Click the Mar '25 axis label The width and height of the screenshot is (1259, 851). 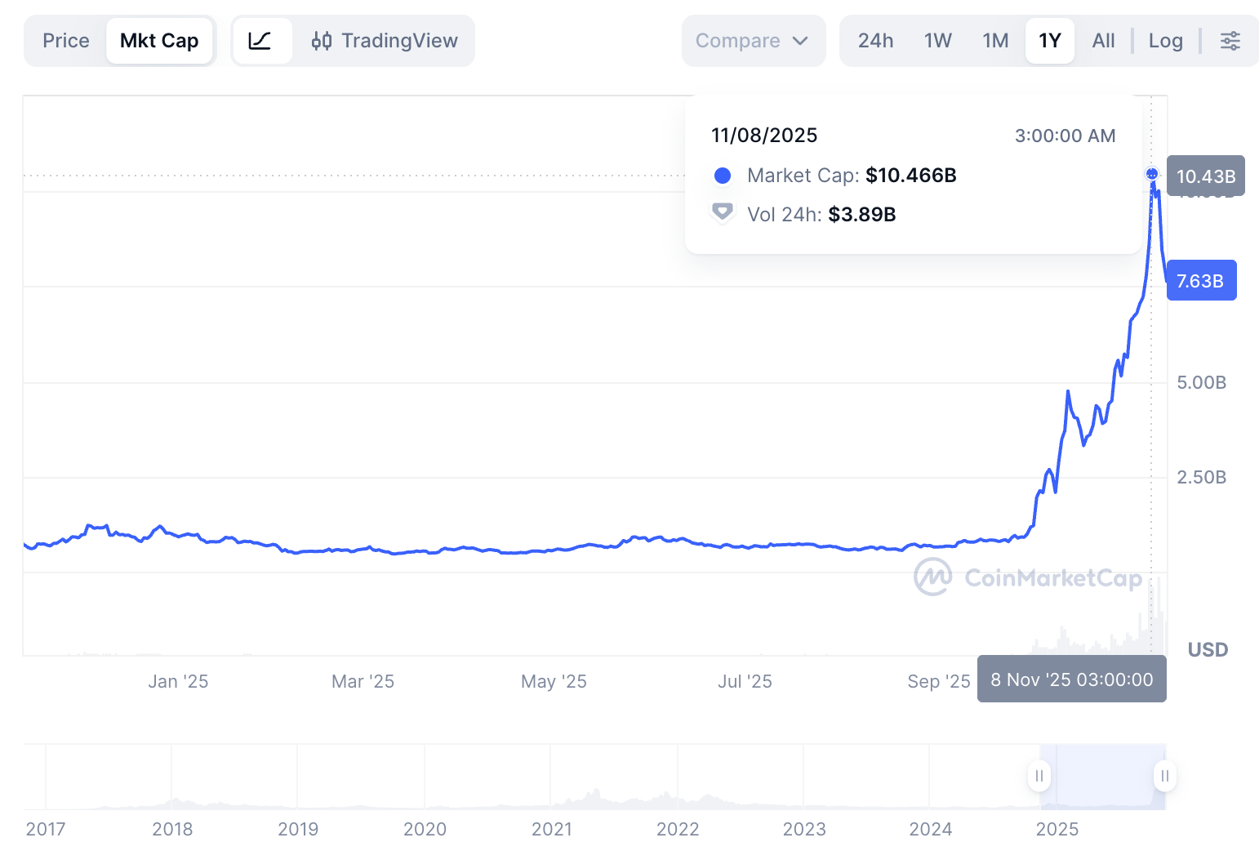click(x=363, y=681)
